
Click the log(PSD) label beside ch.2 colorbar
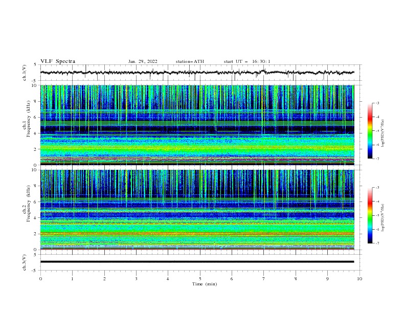pos(383,218)
